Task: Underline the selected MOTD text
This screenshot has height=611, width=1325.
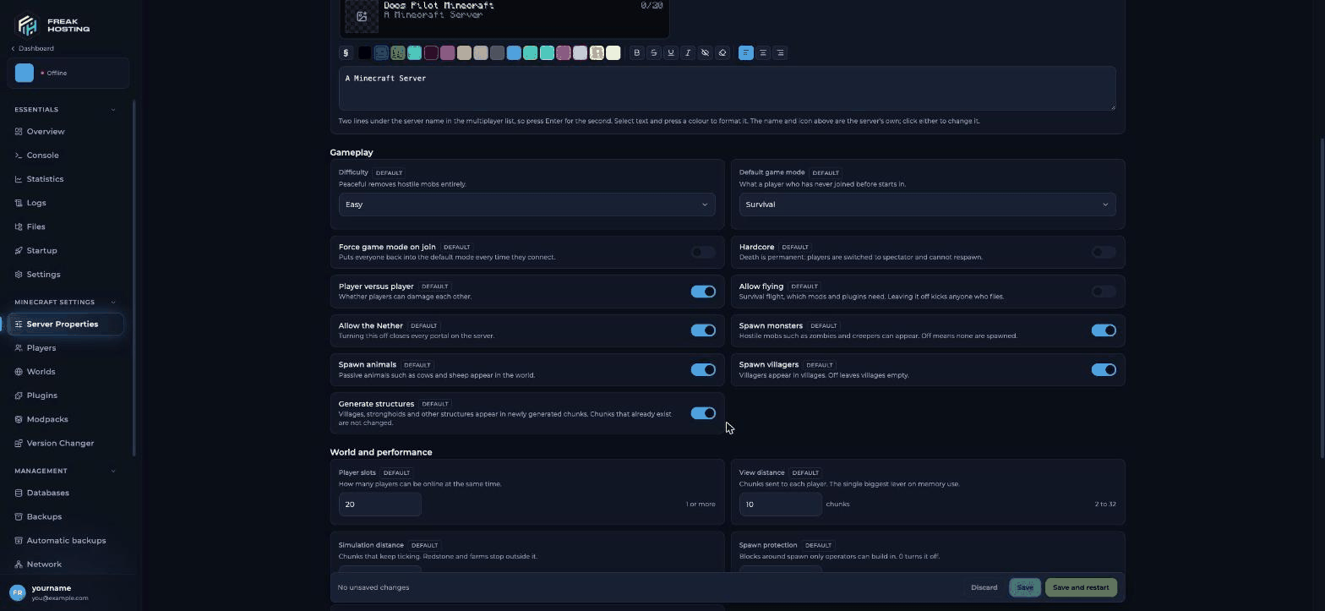Action: 671,52
